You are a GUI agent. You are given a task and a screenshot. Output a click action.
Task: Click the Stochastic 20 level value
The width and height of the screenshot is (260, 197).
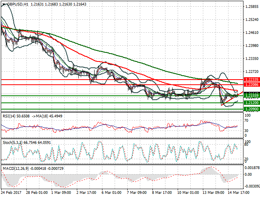247,159
